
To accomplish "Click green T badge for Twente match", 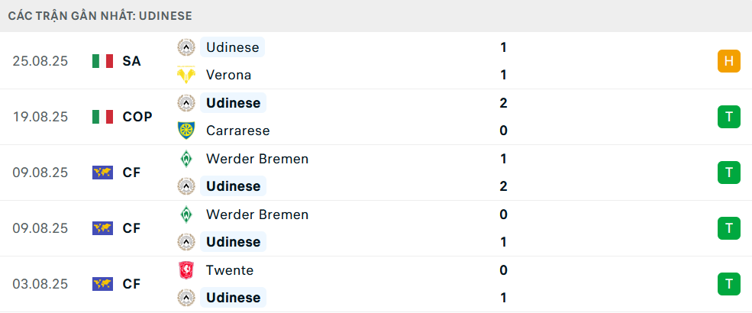I will 729,284.
